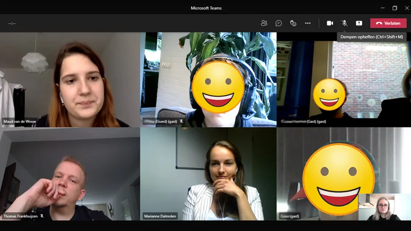Click the Maud van de Wouw name label

pyautogui.click(x=19, y=121)
